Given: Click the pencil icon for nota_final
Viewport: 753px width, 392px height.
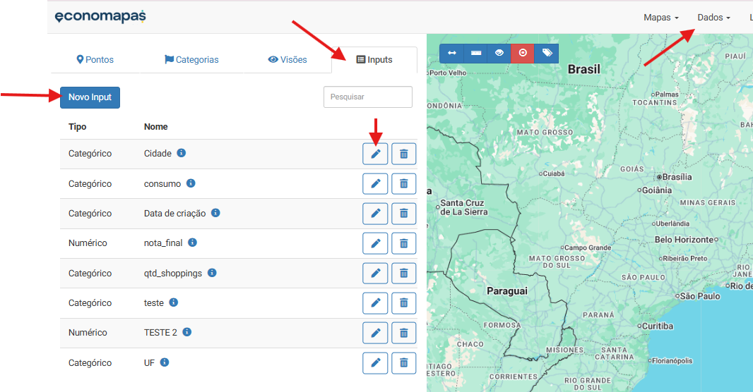Looking at the screenshot, I should coord(375,243).
